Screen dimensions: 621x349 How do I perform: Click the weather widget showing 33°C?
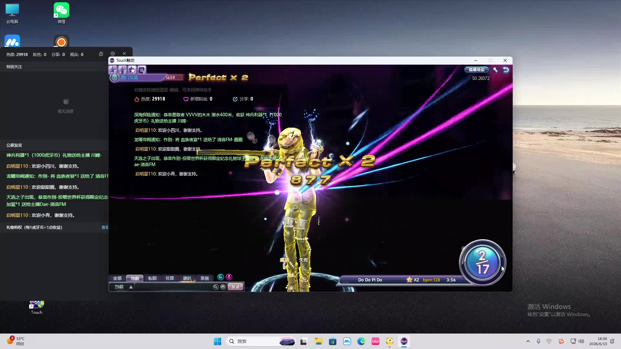tap(16, 341)
